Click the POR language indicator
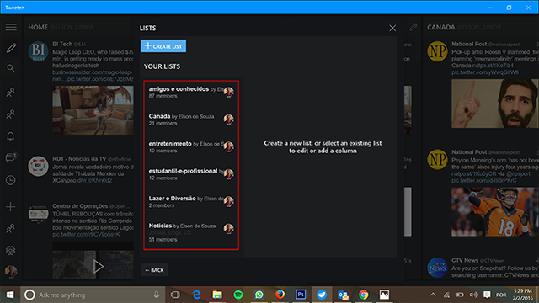 (501, 295)
